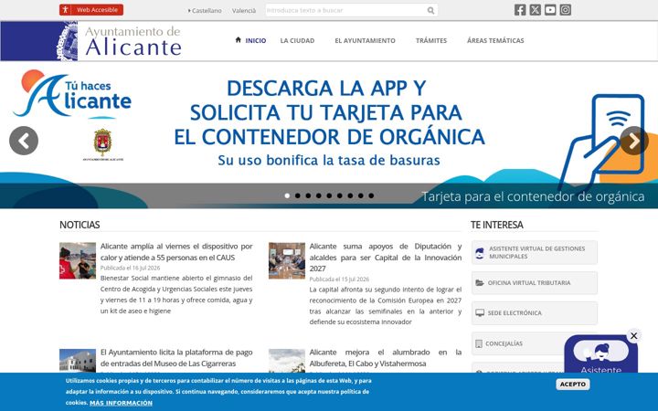Viewport: 658px width, 411px height.
Task: Switch language to Valencià
Action: click(244, 10)
